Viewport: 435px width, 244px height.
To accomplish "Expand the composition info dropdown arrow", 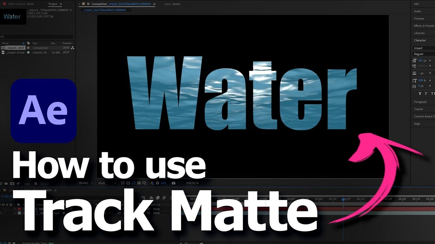I will 71,10.
